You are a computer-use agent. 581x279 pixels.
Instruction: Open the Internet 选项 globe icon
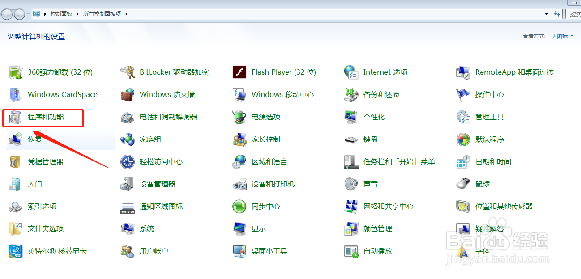click(351, 72)
